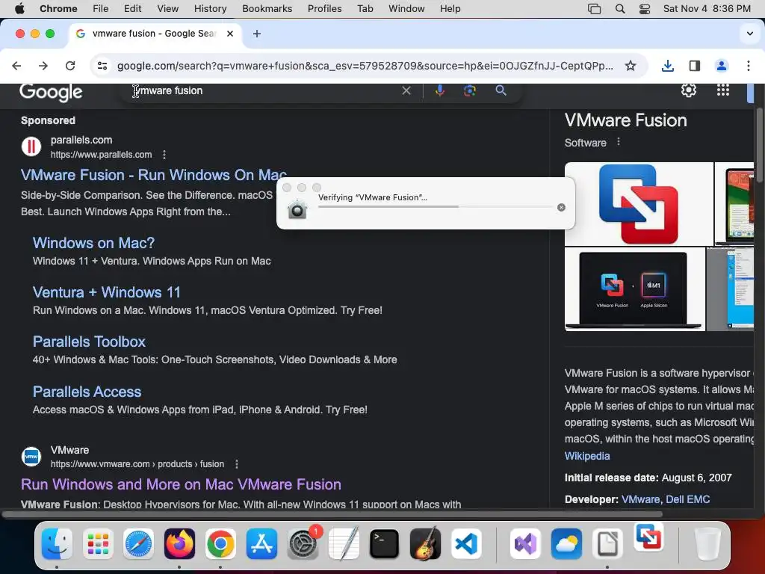Open Chrome downloads
Image resolution: width=765 pixels, height=574 pixels.
pyautogui.click(x=667, y=66)
